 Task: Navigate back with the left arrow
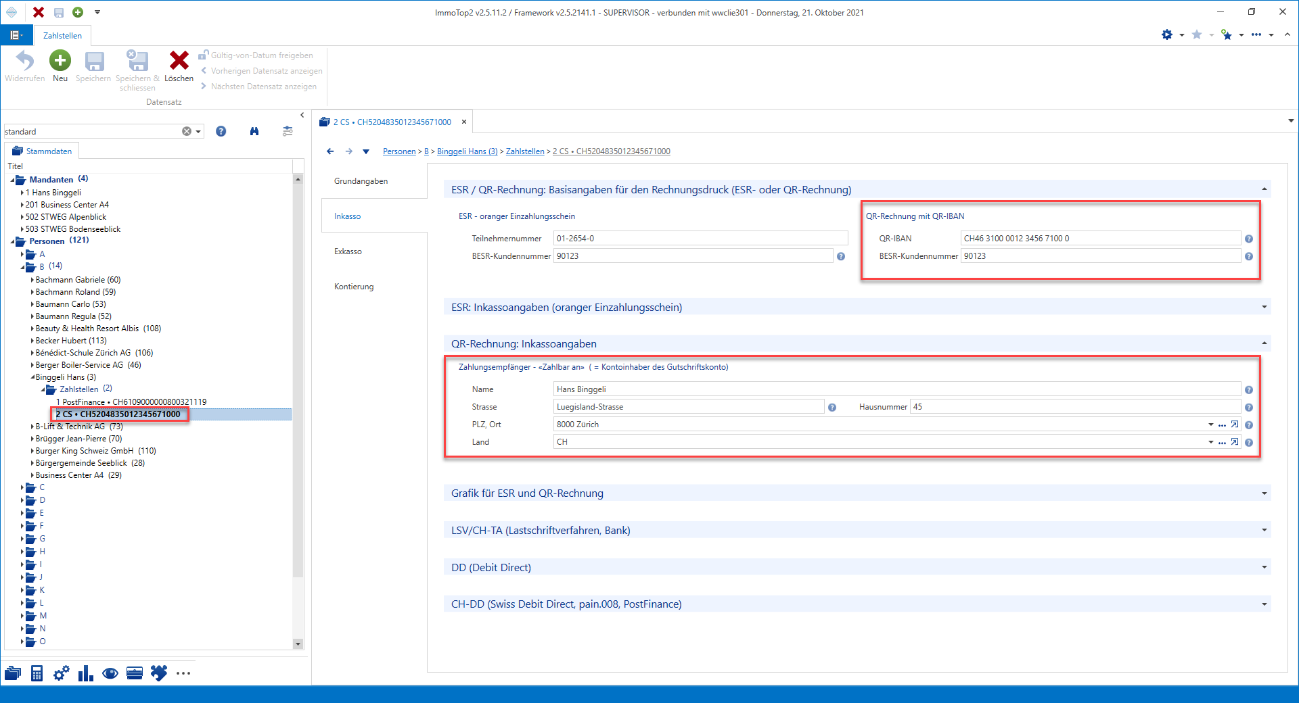tap(330, 151)
